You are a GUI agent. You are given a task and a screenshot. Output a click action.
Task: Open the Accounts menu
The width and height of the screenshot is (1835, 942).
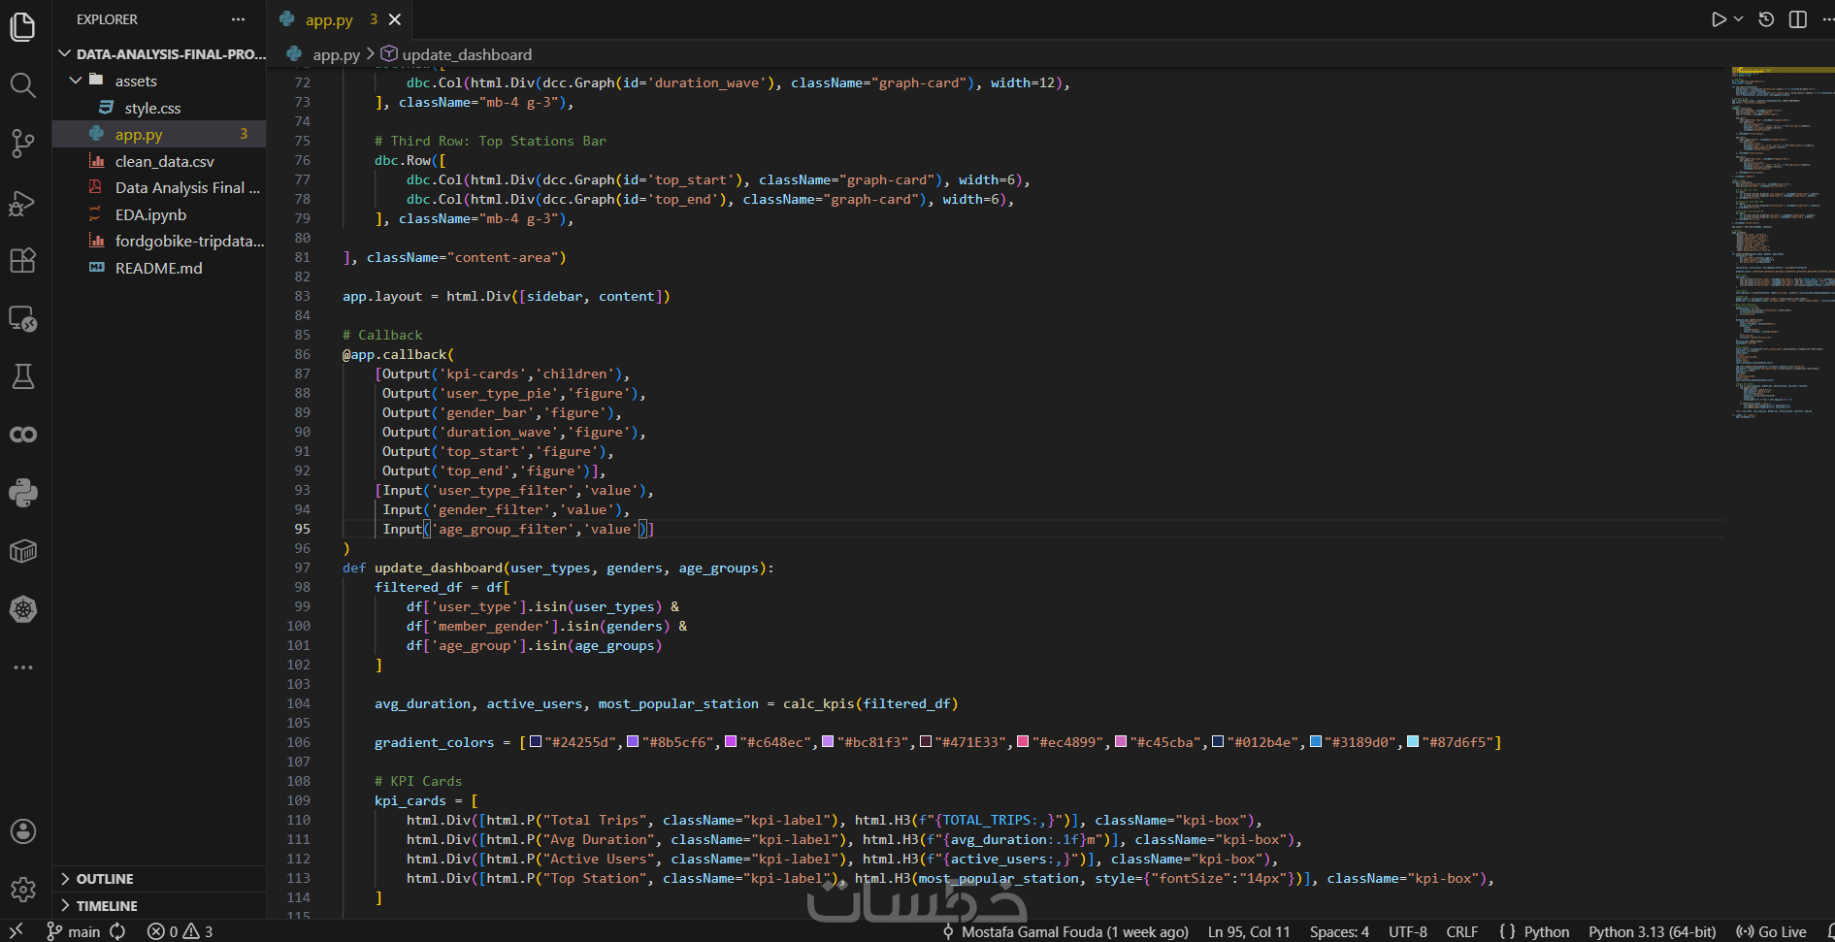pos(22,831)
